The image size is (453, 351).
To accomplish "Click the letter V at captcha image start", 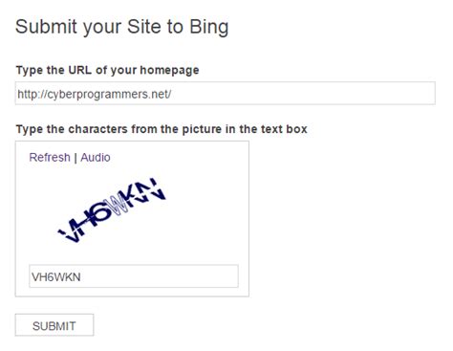I will pyautogui.click(x=72, y=232).
